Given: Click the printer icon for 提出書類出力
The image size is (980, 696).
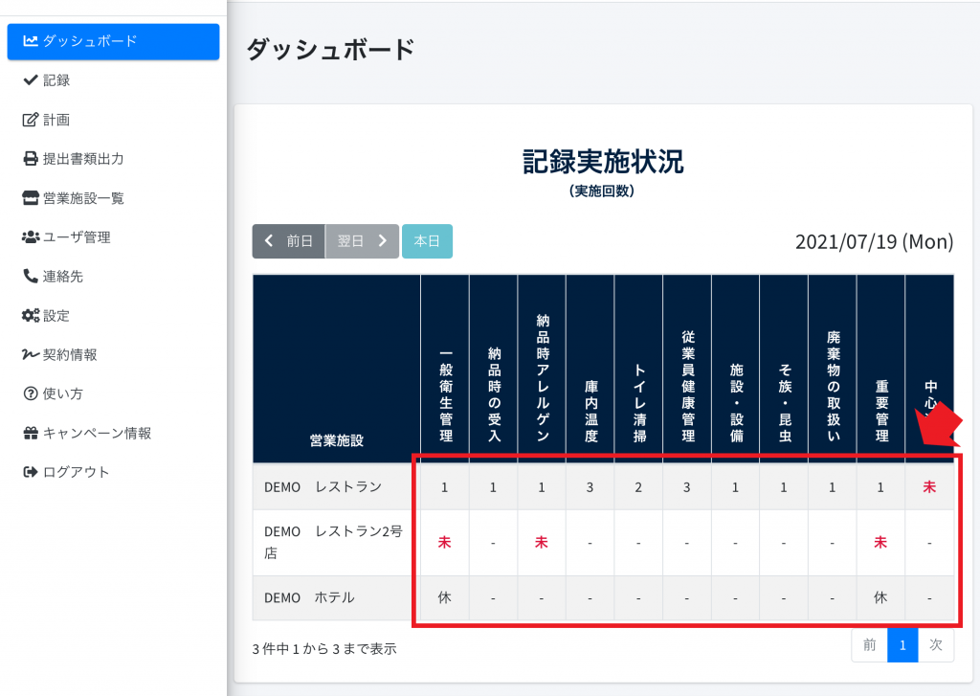Looking at the screenshot, I should 31,159.
